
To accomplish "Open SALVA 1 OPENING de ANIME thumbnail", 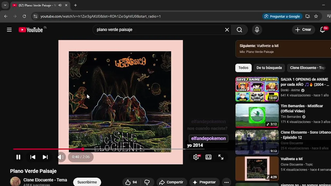I will point(257,89).
